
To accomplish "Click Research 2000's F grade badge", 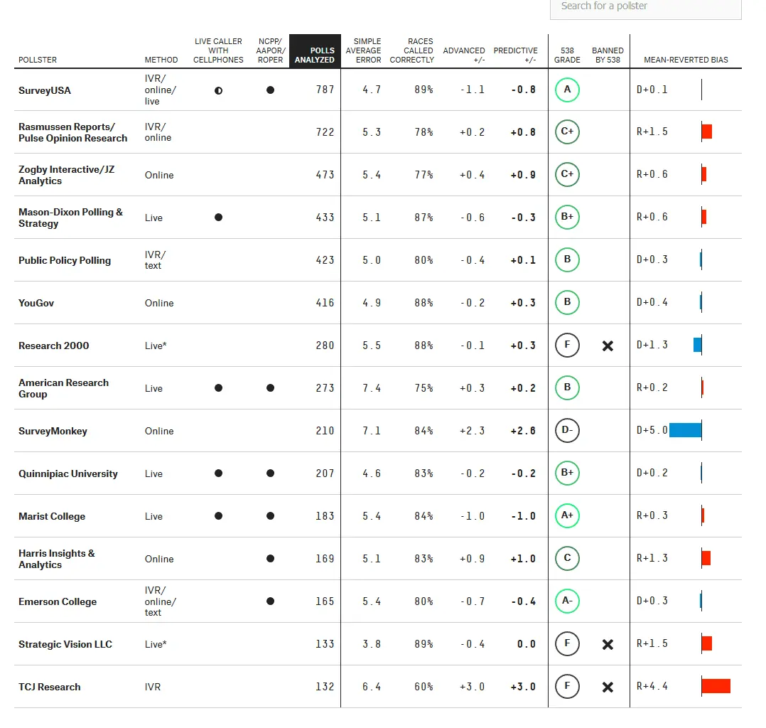I will 567,345.
